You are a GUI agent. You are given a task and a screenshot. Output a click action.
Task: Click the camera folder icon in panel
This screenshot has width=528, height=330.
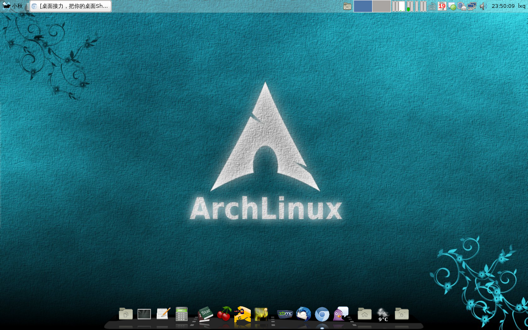(347, 6)
